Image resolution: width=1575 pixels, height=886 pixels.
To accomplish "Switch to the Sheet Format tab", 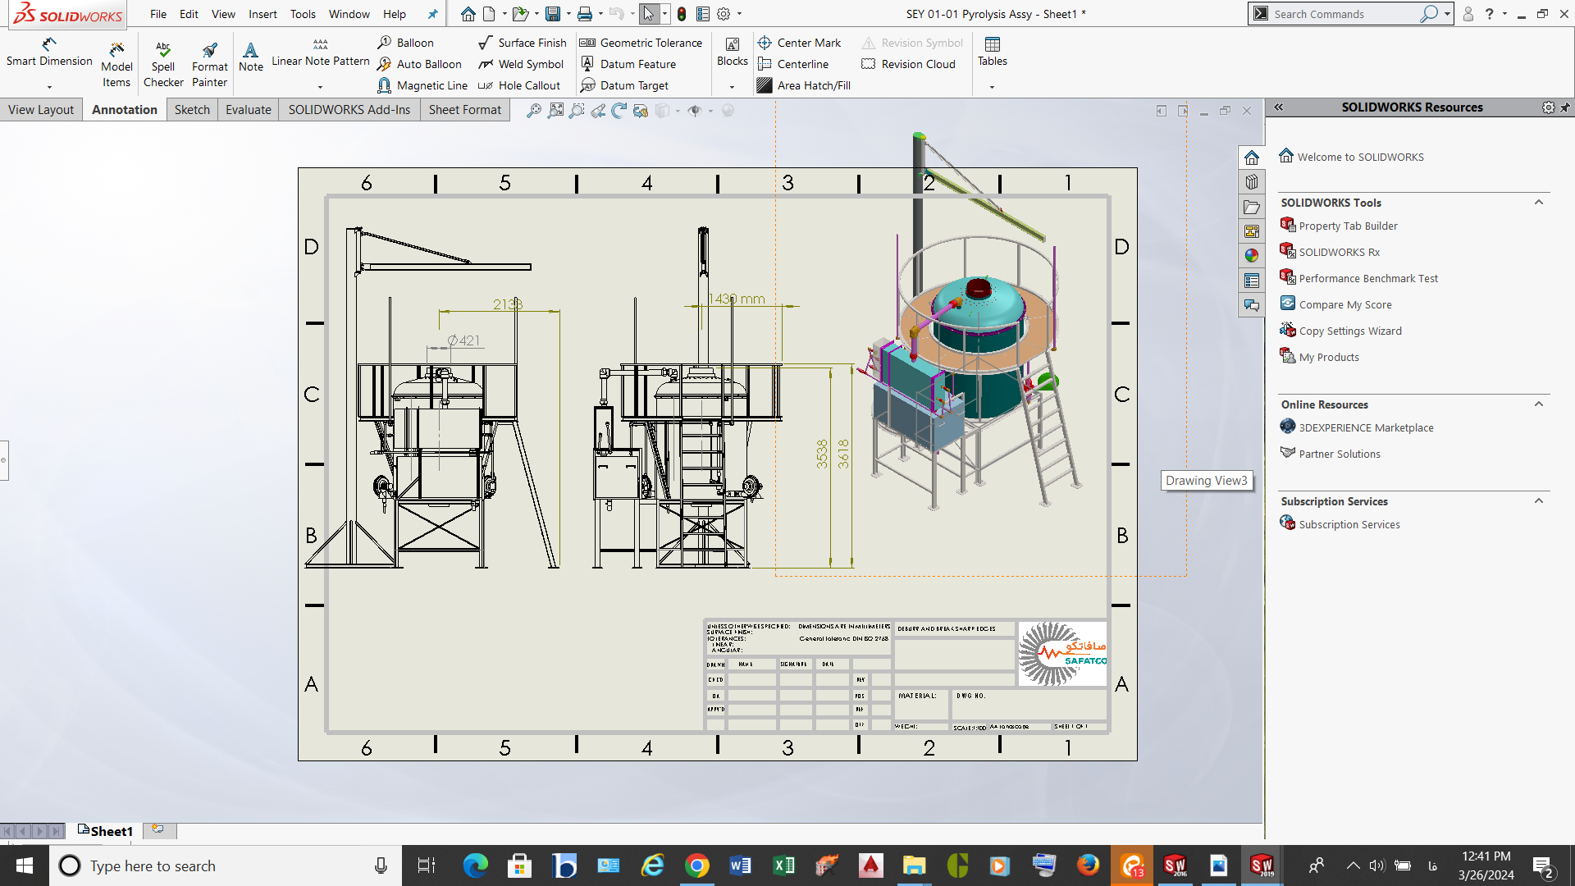I will 464,110.
